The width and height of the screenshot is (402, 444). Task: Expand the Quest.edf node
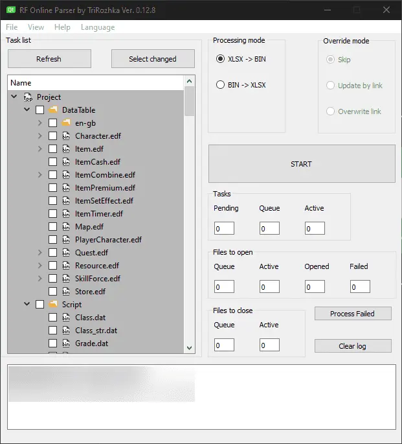pos(40,253)
